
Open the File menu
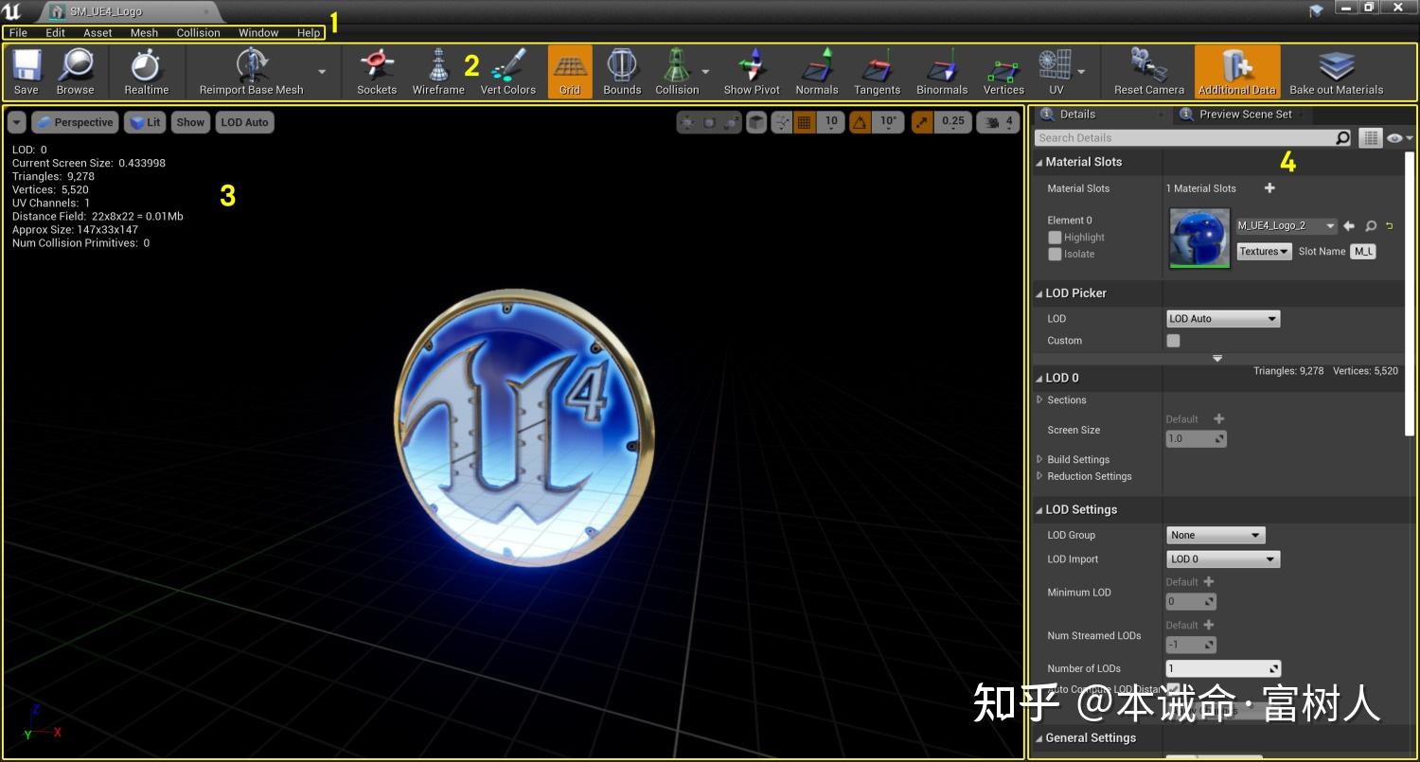[x=18, y=32]
